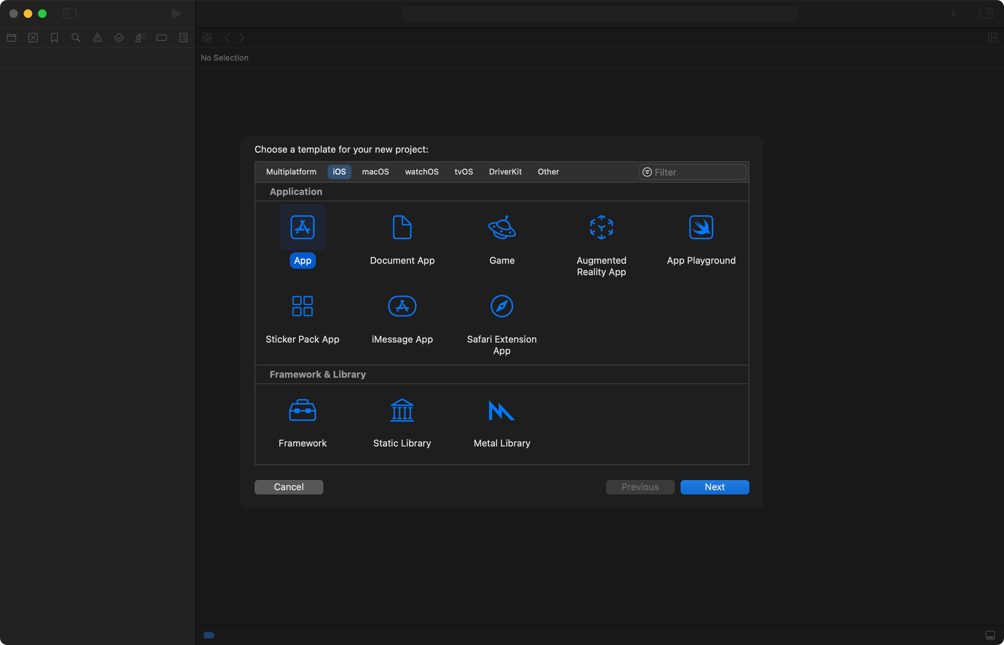This screenshot has width=1004, height=645.
Task: Click the Application section header
Action: [x=296, y=192]
